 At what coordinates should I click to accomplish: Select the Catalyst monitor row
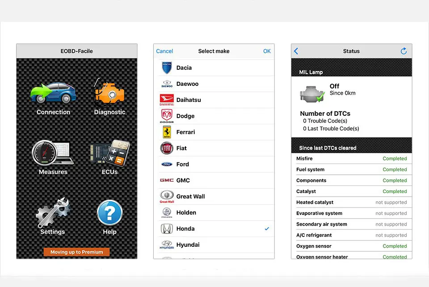point(352,191)
